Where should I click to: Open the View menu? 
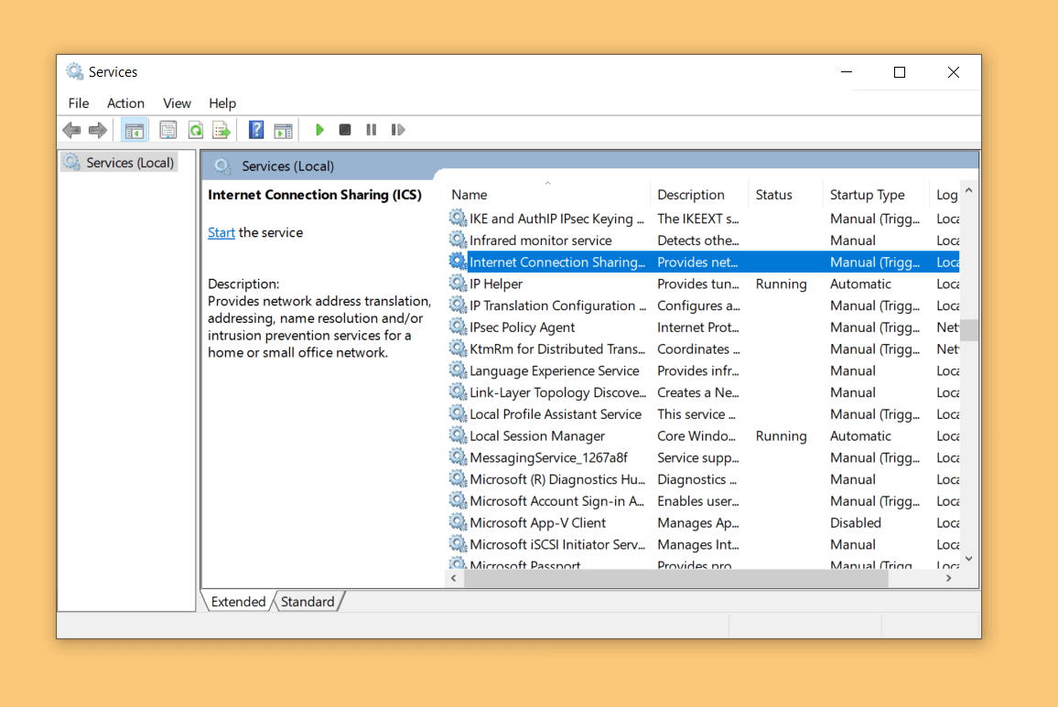point(177,103)
